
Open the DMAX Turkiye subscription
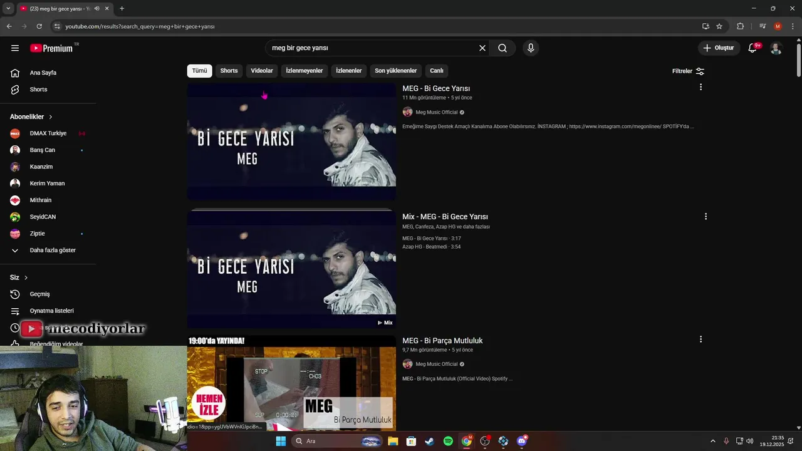(48, 133)
